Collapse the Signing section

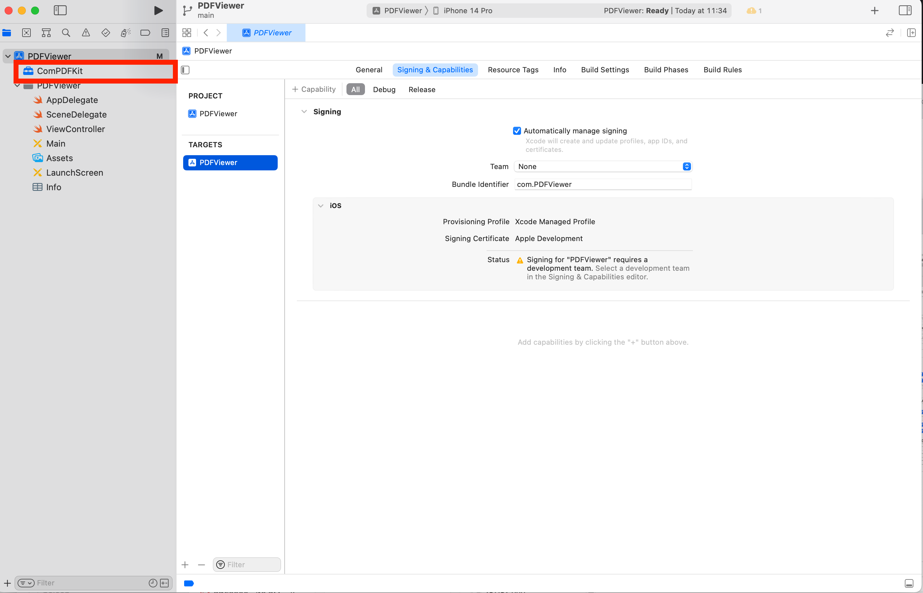304,112
